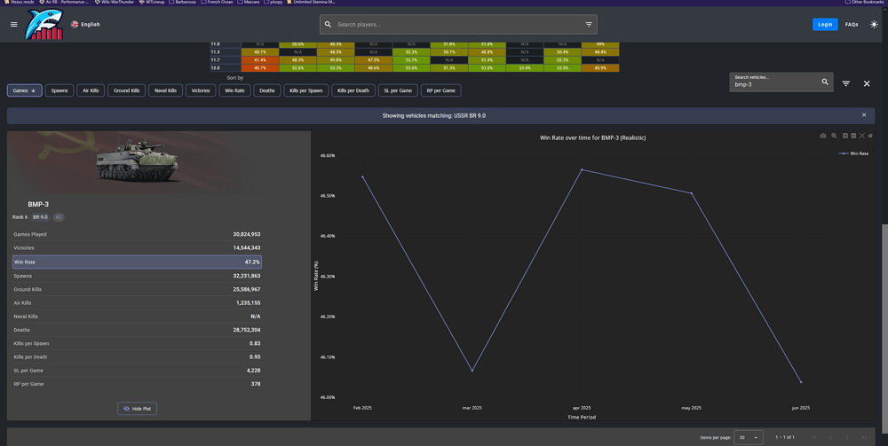The height and width of the screenshot is (446, 888).
Task: Sort vehicles by Kills per Death
Action: pos(353,90)
